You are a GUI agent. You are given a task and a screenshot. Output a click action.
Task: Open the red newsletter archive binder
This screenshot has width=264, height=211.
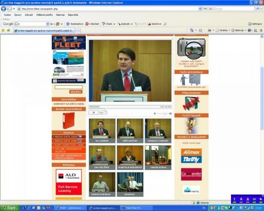(68, 120)
